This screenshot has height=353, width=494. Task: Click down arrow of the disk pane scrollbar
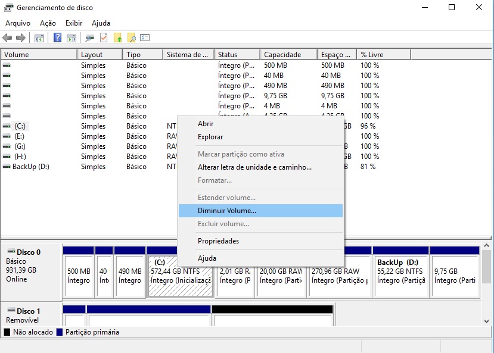pyautogui.click(x=487, y=321)
